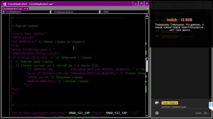
Task: Click the 'SAddC(&LNSTR,STrZap.C[f]);' code line
Action: (x=35, y=54)
